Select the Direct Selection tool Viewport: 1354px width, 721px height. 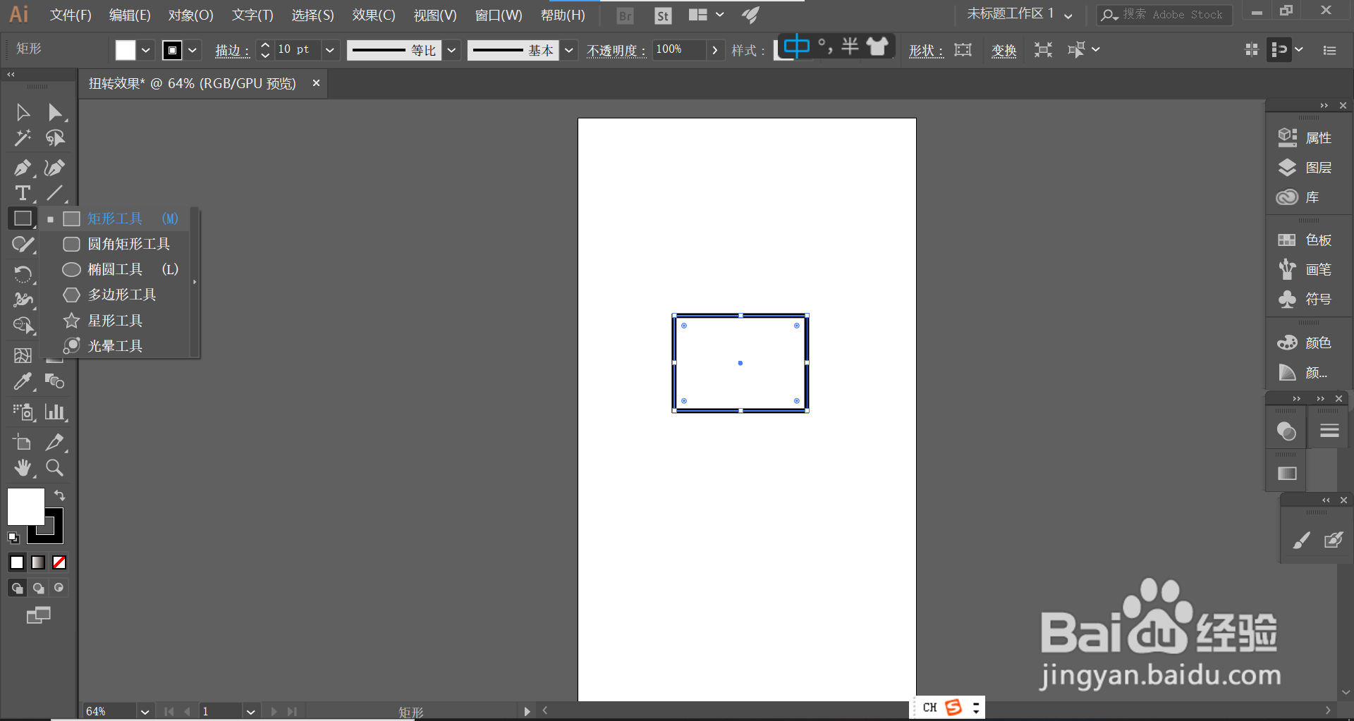coord(55,112)
